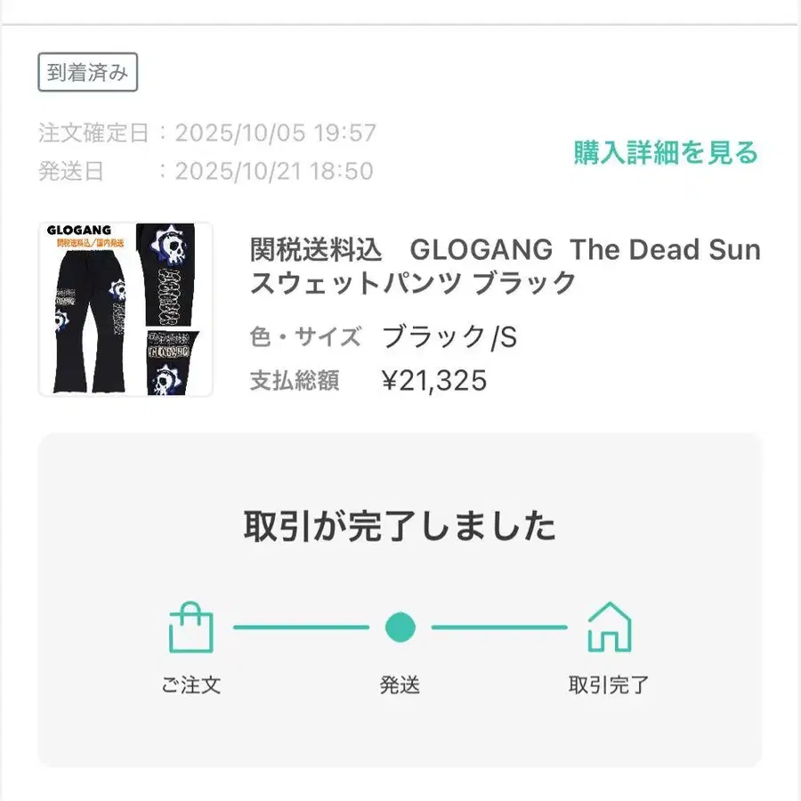The image size is (801, 801).
Task: Click the 取引が完了しました heading
Action: click(400, 526)
